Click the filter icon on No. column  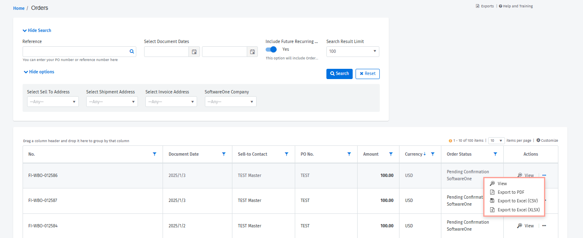(x=154, y=154)
